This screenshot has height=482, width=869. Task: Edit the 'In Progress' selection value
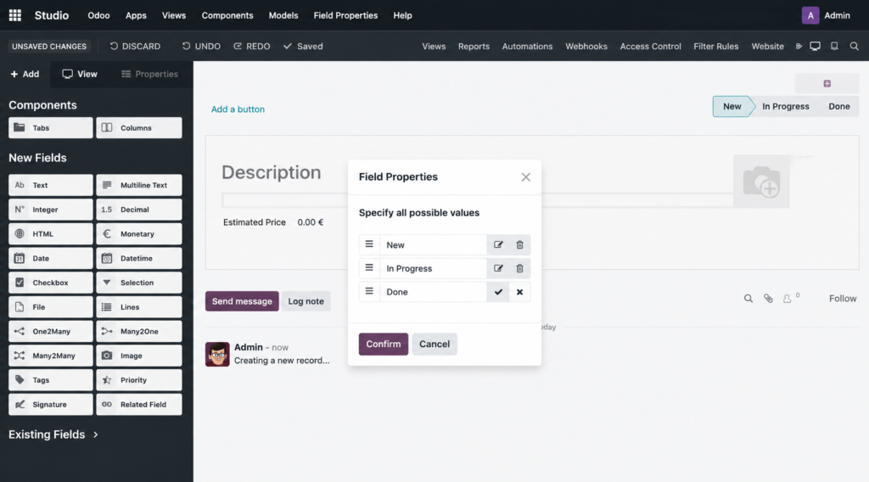pyautogui.click(x=498, y=268)
